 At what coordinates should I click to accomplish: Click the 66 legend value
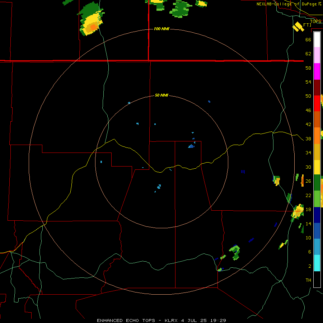pos(308,39)
